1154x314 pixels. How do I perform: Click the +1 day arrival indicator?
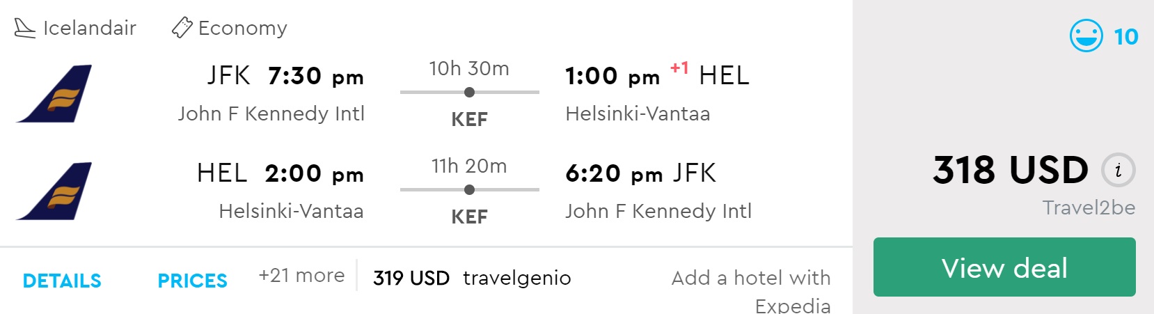[x=679, y=68]
